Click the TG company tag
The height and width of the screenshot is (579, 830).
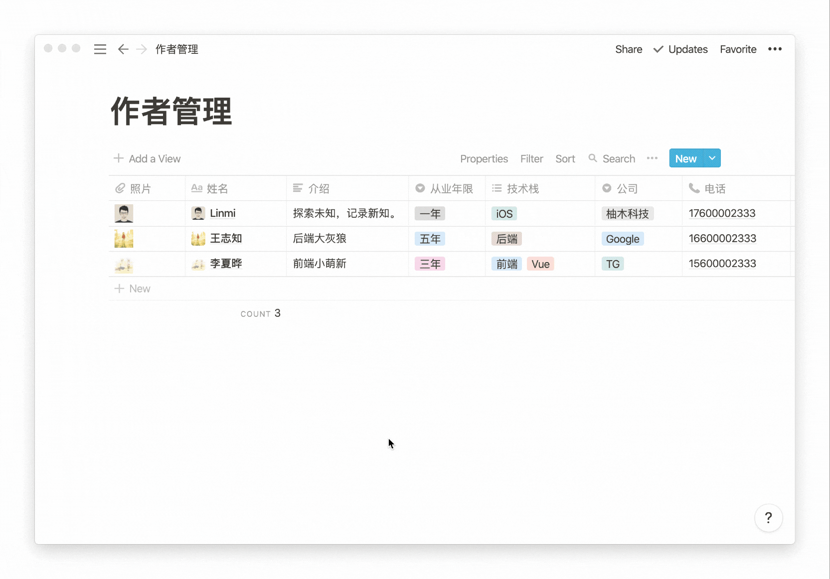tap(613, 264)
